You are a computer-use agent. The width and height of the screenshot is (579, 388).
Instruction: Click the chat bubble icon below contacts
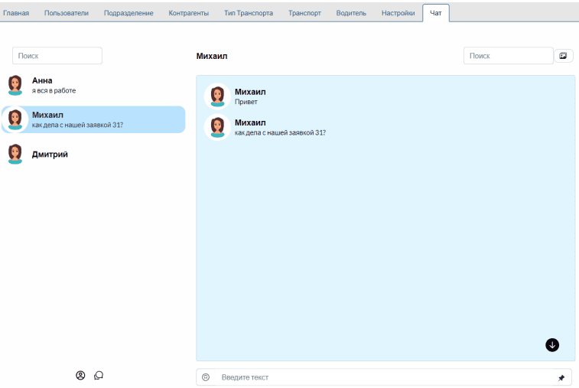(x=99, y=375)
